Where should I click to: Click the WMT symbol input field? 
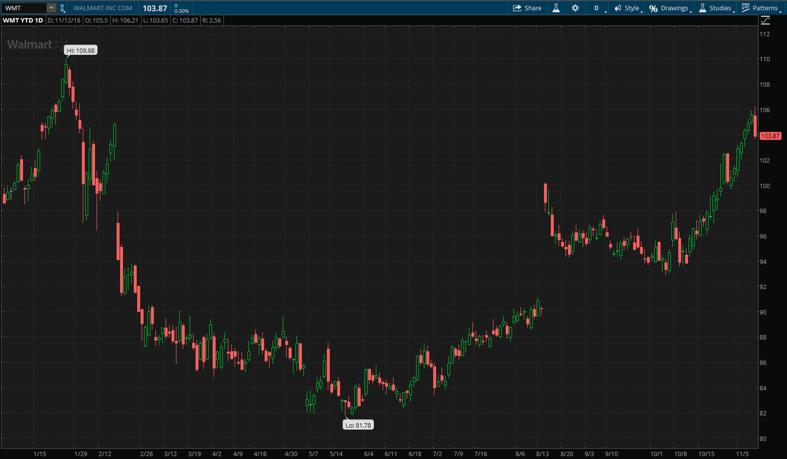pos(25,8)
